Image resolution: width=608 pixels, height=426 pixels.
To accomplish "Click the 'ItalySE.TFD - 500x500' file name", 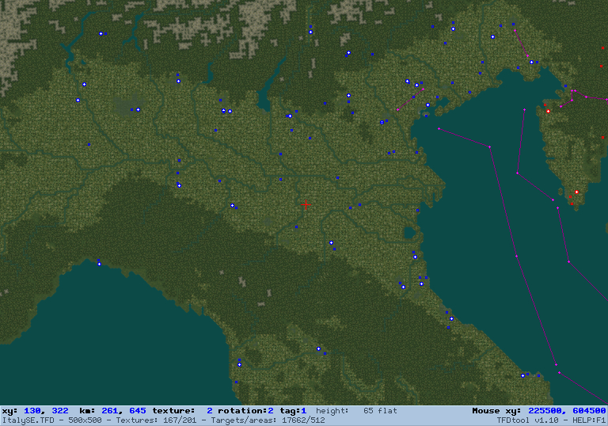I will (52, 420).
